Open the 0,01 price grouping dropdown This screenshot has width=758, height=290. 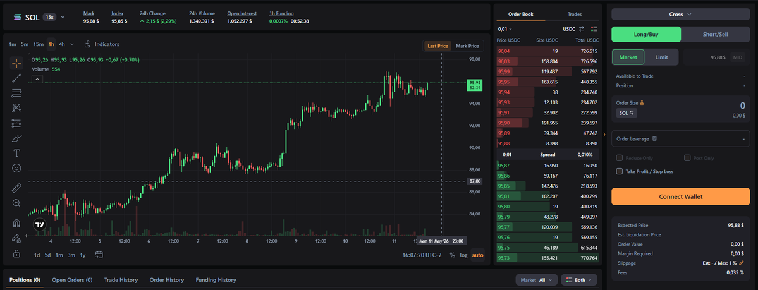pyautogui.click(x=505, y=30)
